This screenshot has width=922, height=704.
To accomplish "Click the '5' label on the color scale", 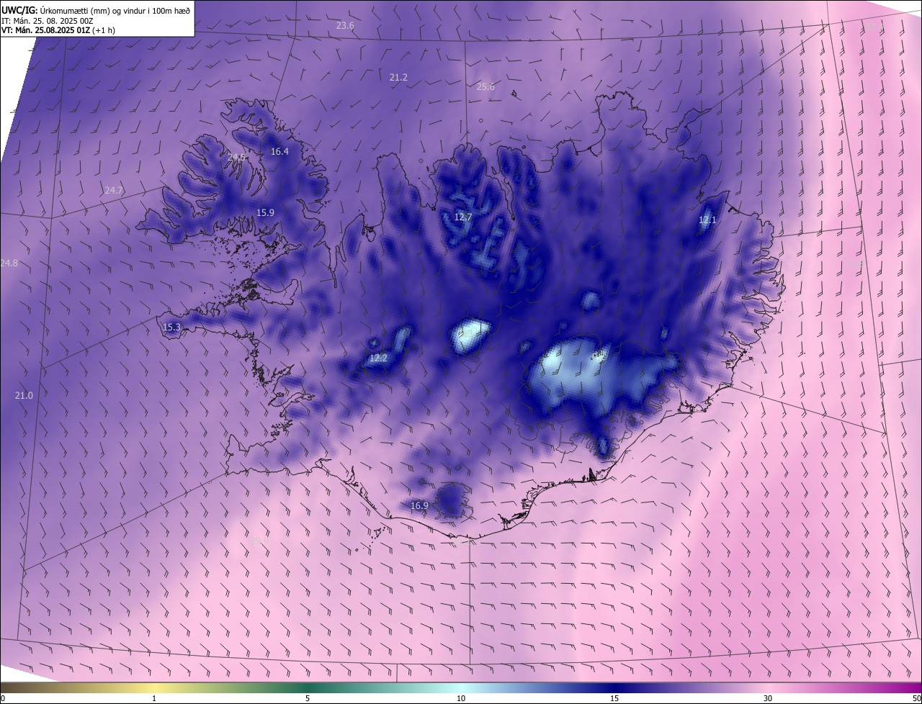I will [x=308, y=698].
